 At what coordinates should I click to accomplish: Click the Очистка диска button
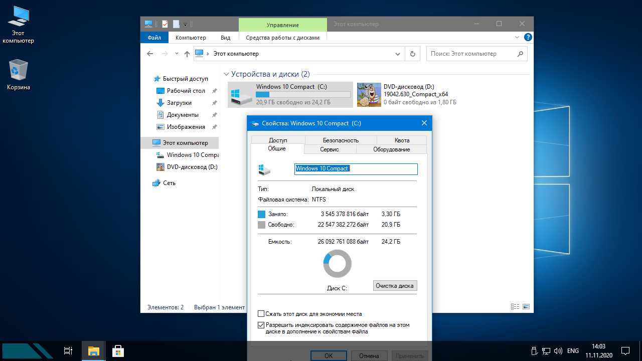[x=395, y=286]
